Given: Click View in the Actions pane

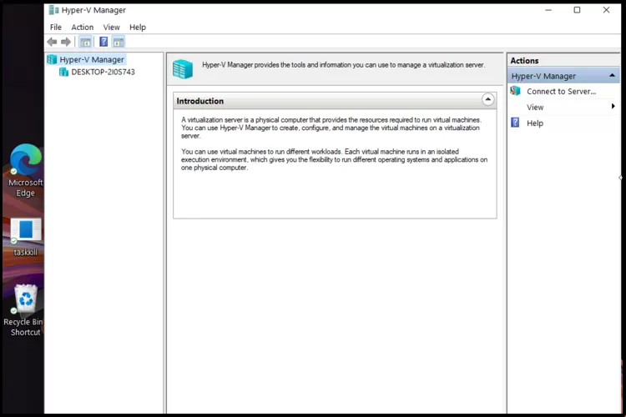Looking at the screenshot, I should click(535, 108).
